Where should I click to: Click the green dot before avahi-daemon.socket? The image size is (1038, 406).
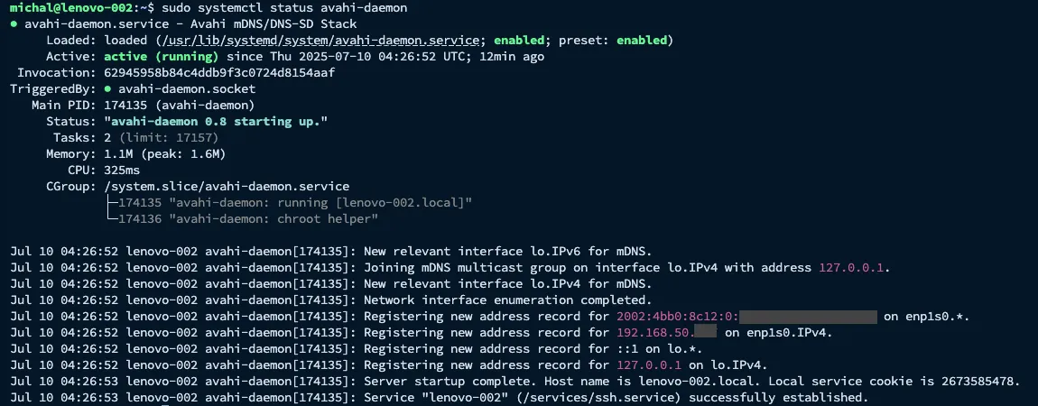tap(108, 89)
